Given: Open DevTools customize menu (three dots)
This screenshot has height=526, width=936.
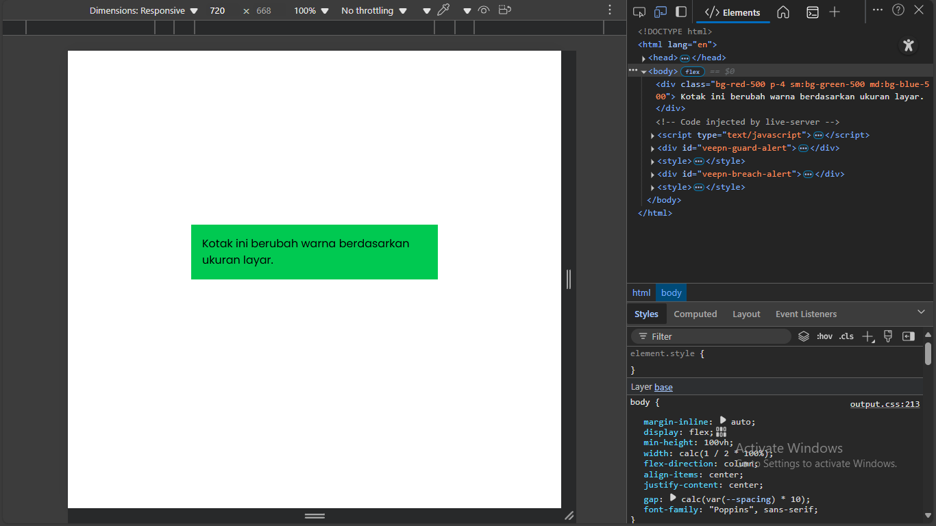Looking at the screenshot, I should pos(878,10).
